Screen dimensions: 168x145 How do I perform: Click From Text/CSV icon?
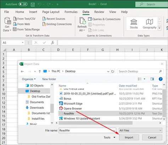point(15,19)
